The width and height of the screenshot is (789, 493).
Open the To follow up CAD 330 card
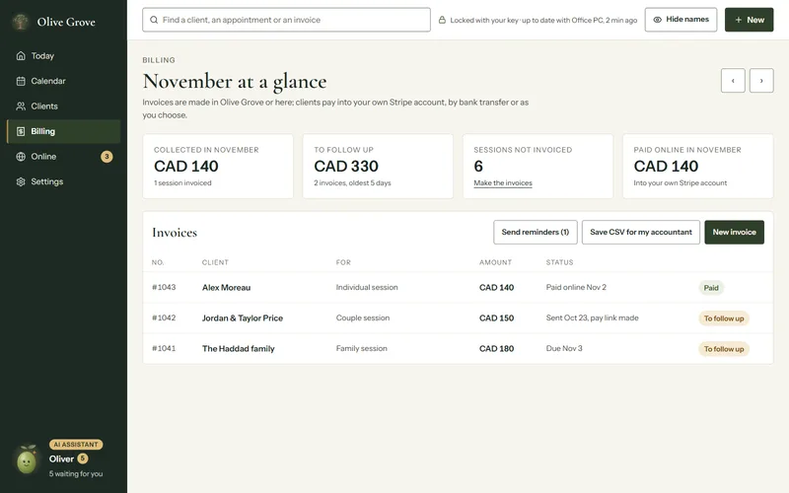[x=378, y=166]
